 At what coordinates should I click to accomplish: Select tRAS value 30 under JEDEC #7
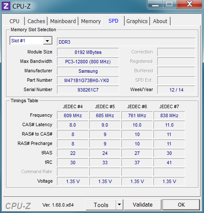[169, 153]
